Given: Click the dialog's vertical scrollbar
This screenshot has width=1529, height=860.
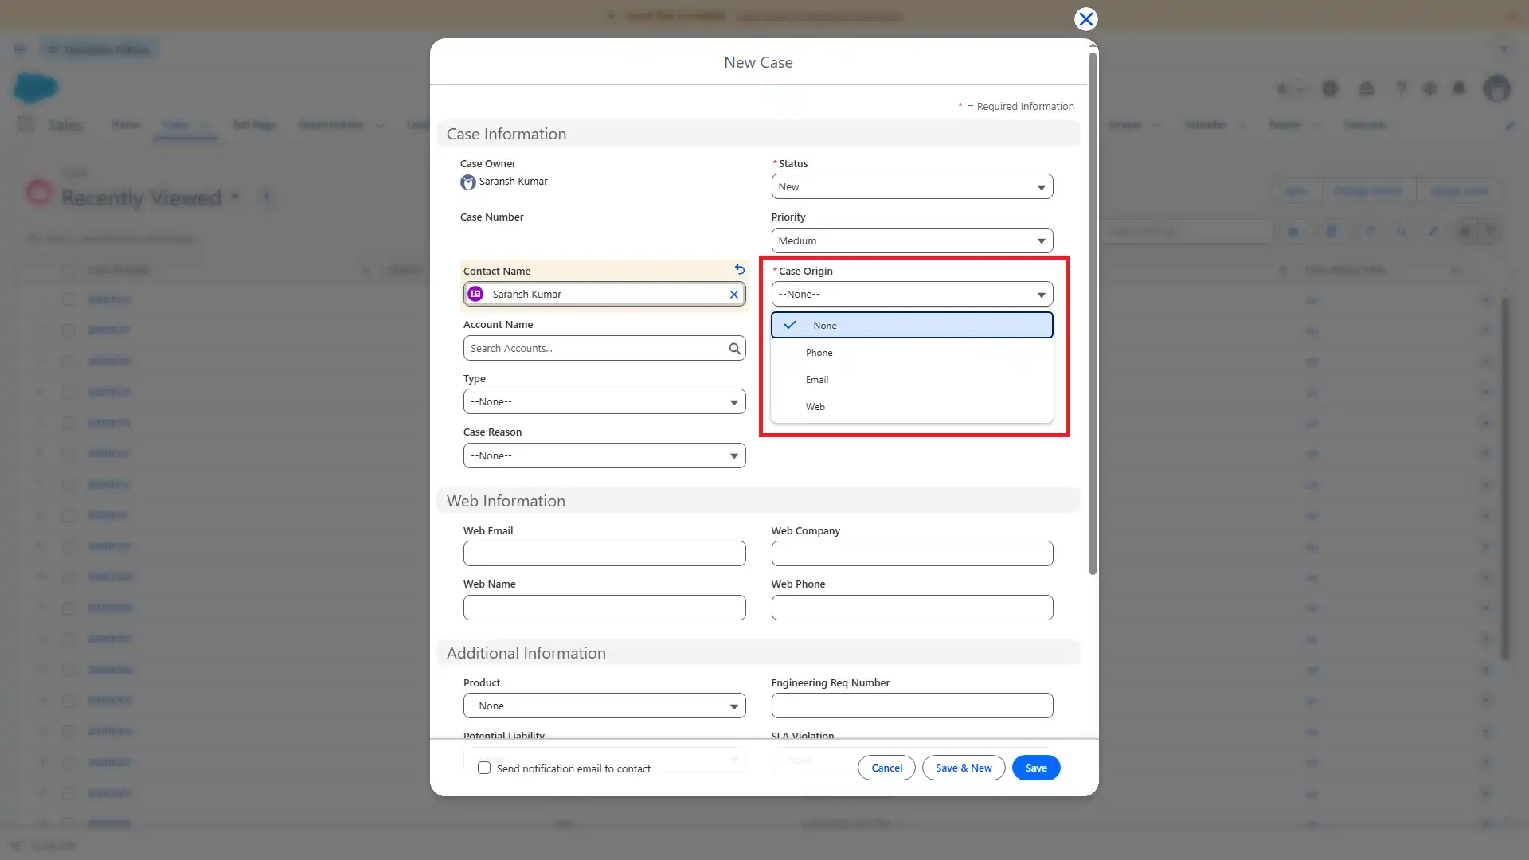Looking at the screenshot, I should tap(1093, 313).
